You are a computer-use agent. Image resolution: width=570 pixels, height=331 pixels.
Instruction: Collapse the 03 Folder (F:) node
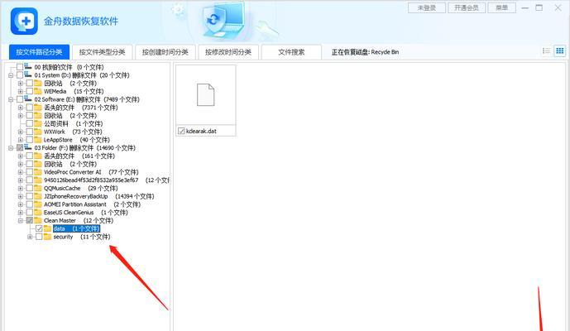pos(11,148)
